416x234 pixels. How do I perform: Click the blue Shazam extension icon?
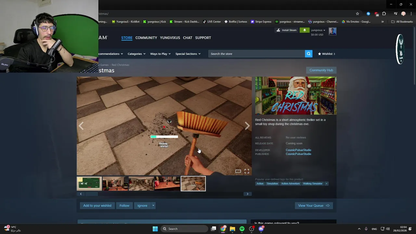click(x=368, y=14)
